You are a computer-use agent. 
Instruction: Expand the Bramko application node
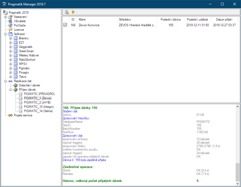point(11,38)
